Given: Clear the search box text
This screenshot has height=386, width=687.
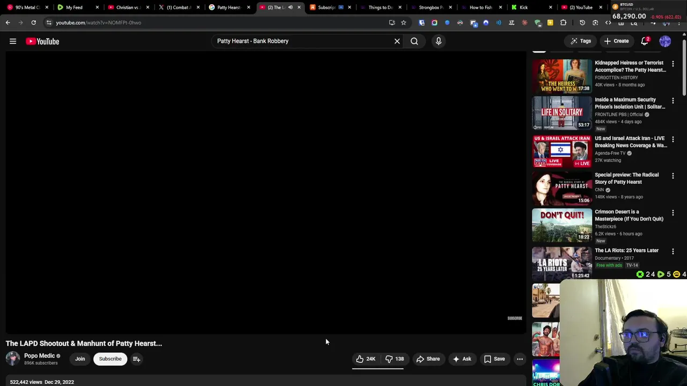Looking at the screenshot, I should (397, 41).
